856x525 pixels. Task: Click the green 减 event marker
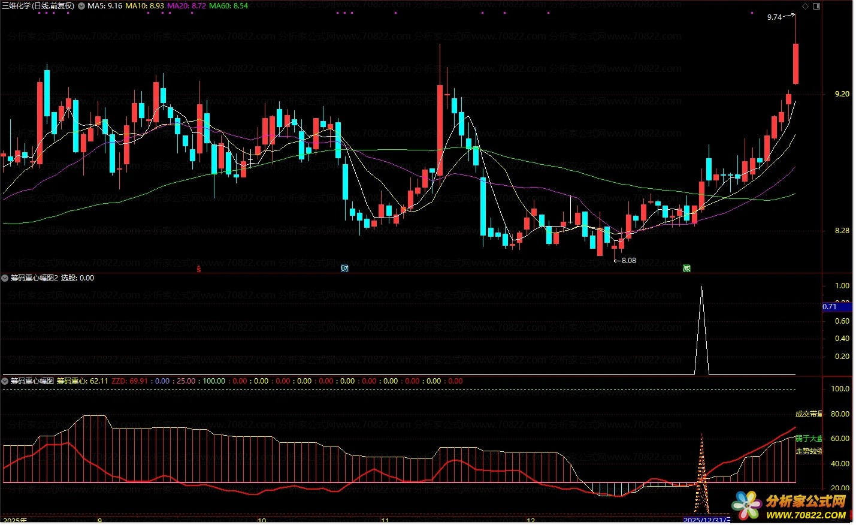(686, 268)
